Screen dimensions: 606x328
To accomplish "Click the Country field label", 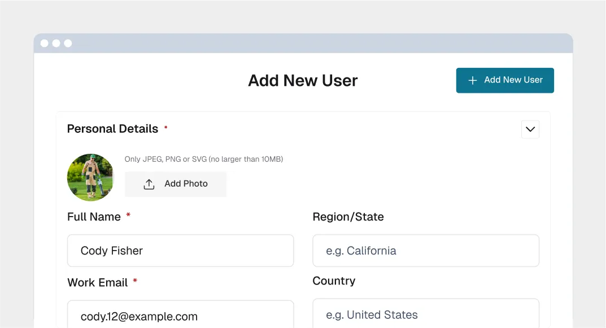I will (334, 281).
